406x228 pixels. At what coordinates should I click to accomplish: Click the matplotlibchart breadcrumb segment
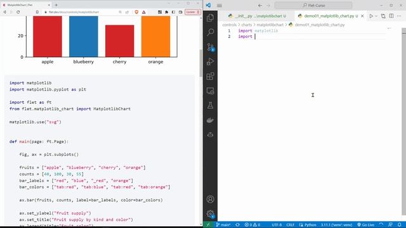tap(270, 25)
